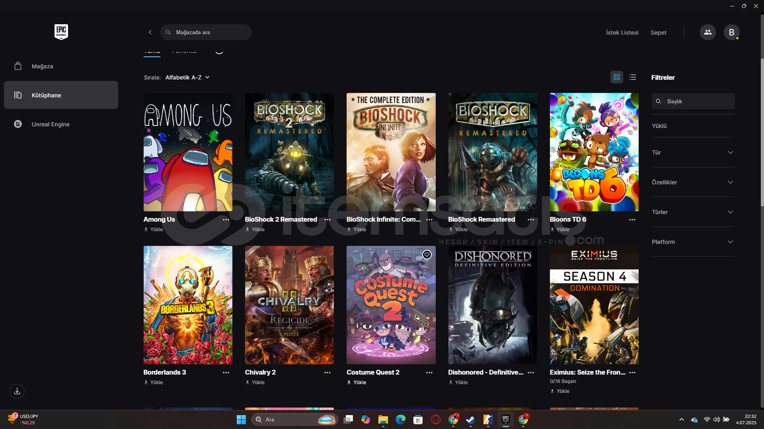Install Chivalry 2 via Yükle
This screenshot has height=429, width=764.
pos(255,383)
